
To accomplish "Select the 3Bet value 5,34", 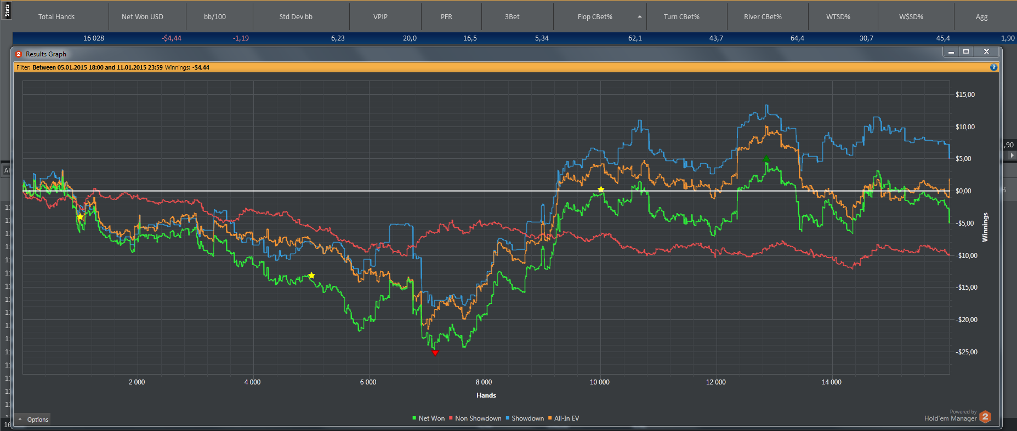I will tap(542, 38).
